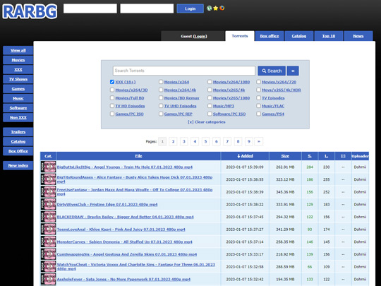
Task: Sort by the L. leechers column header
Action: (327, 156)
